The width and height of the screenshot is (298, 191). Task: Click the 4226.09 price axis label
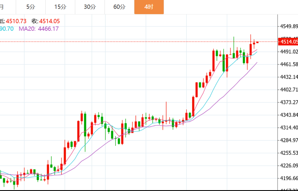(289, 165)
